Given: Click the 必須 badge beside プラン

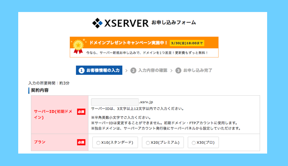Looking at the screenshot, I should [x=81, y=142].
